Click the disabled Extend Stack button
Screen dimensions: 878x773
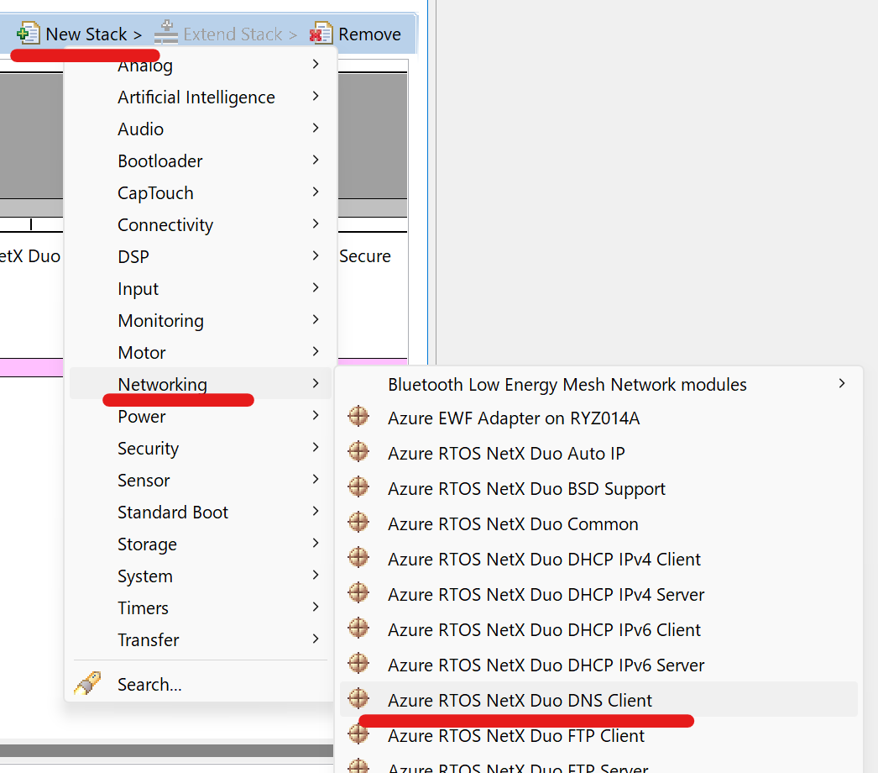pyautogui.click(x=226, y=34)
